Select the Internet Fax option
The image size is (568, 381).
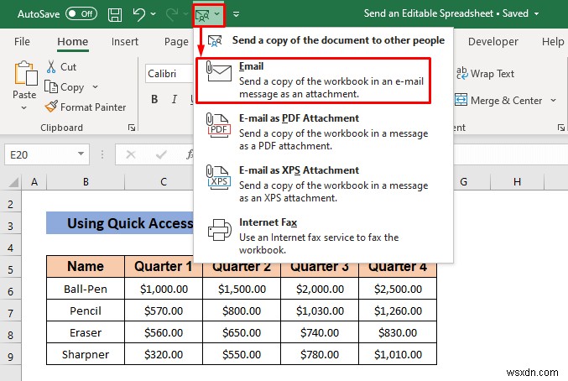pyautogui.click(x=323, y=236)
